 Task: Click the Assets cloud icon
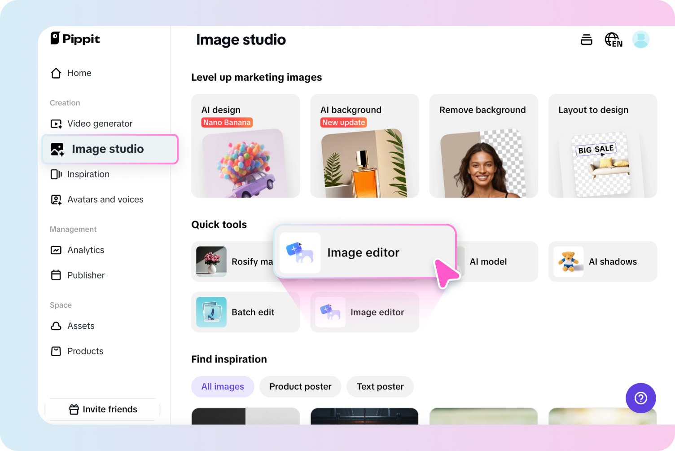coord(56,326)
